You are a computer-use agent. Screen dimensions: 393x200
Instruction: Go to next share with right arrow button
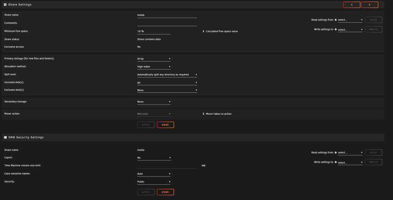point(369,5)
